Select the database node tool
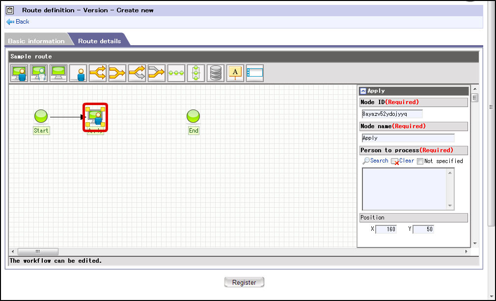Image resolution: width=496 pixels, height=301 pixels. click(215, 73)
